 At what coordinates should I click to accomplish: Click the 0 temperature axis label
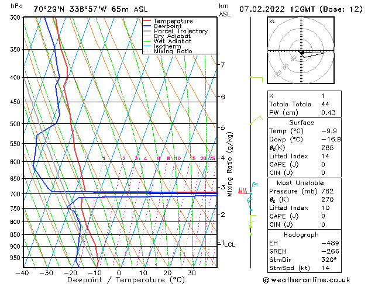pos(119,273)
